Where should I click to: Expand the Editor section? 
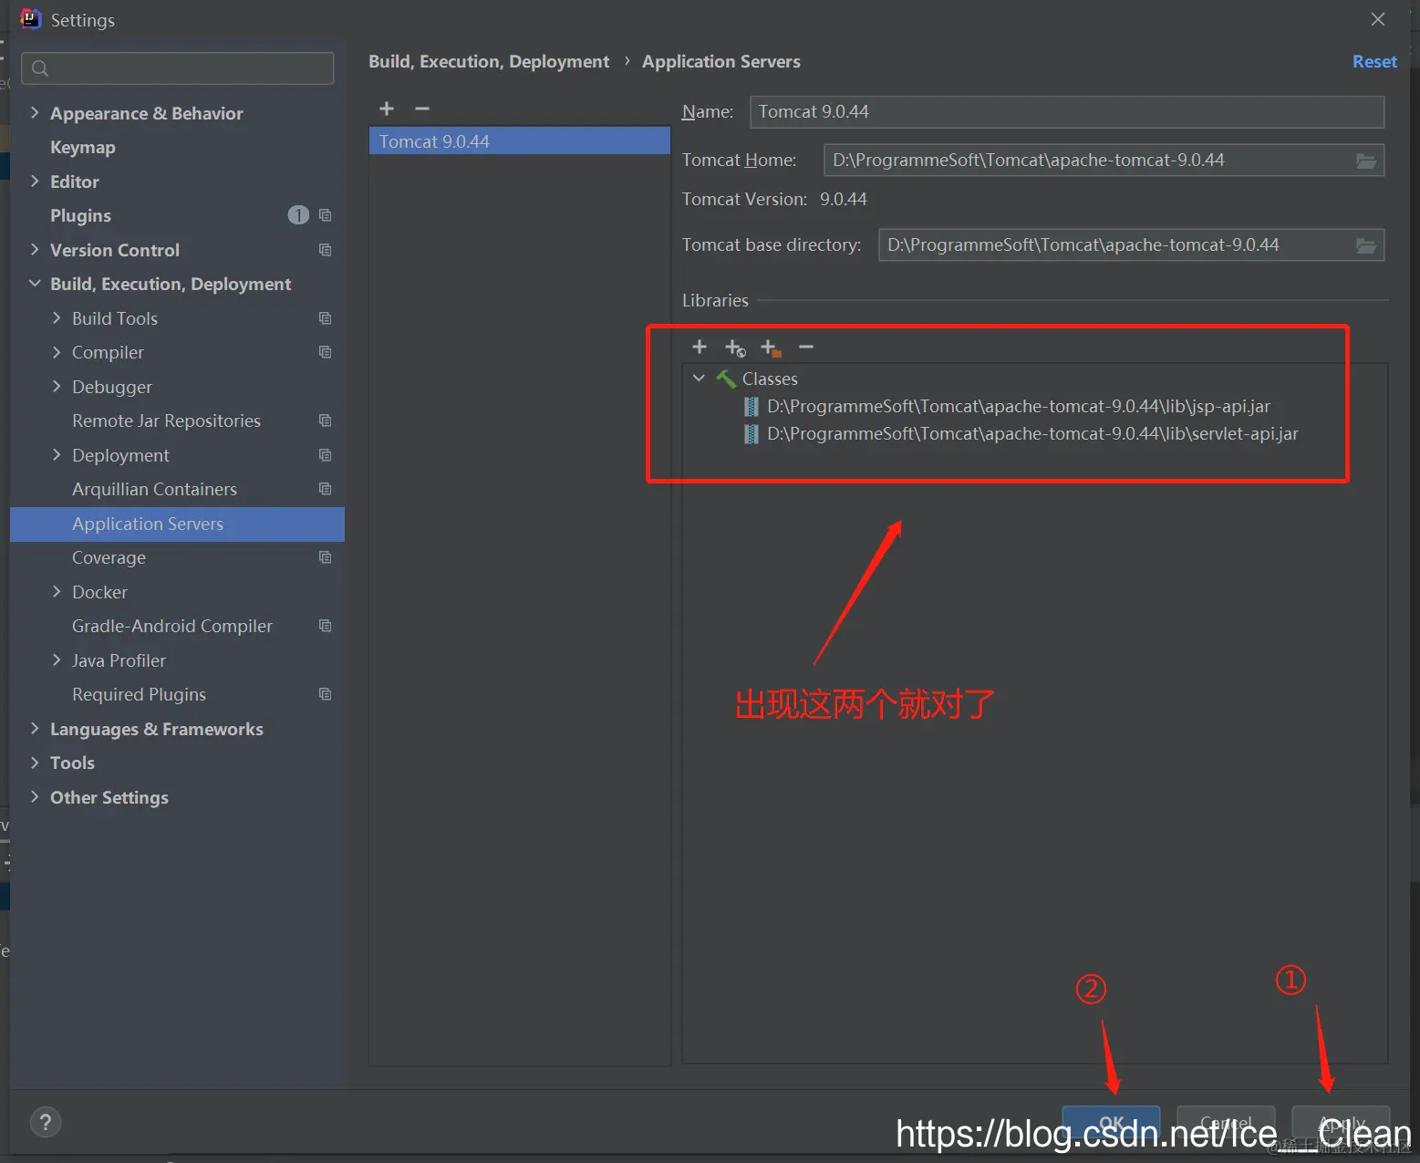(35, 181)
